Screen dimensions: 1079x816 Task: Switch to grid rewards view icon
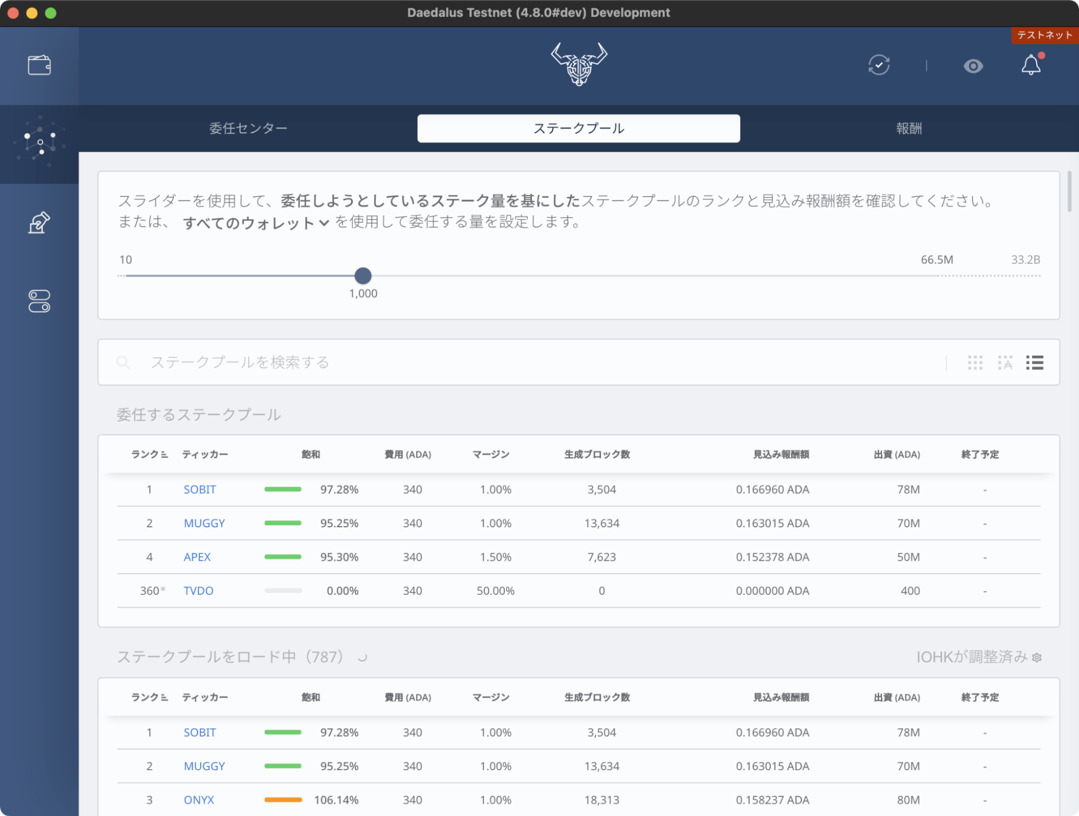1005,363
